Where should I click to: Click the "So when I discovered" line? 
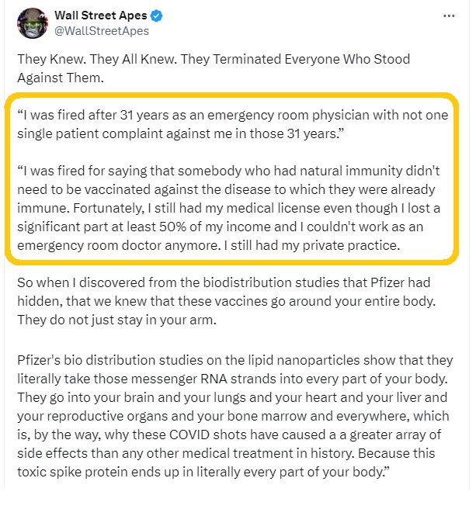pyautogui.click(x=224, y=282)
